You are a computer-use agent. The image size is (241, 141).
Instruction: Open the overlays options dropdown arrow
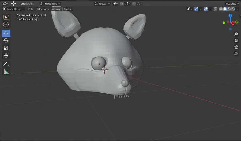click(x=210, y=9)
